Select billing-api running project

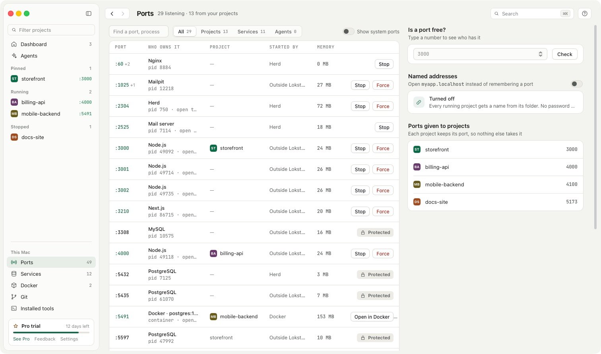coord(51,102)
